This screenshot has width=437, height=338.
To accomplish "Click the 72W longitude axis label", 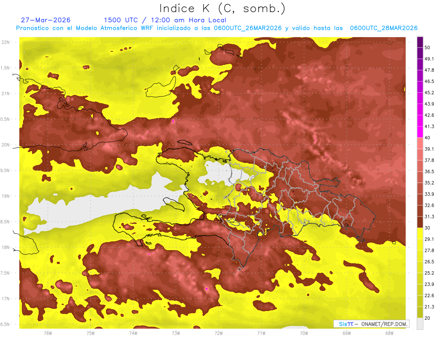I will 219,333.
